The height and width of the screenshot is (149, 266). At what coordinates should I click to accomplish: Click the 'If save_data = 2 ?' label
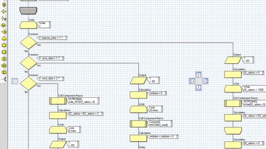[50, 79]
